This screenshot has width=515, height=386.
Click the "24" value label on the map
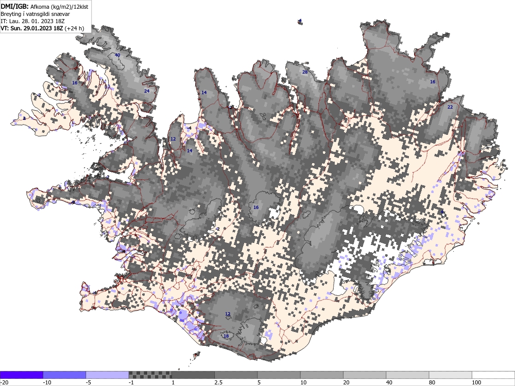tap(147, 91)
